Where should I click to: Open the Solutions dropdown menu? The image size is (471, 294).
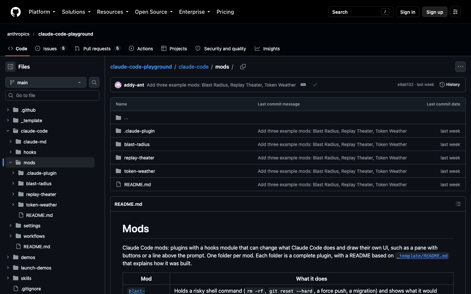coord(76,12)
